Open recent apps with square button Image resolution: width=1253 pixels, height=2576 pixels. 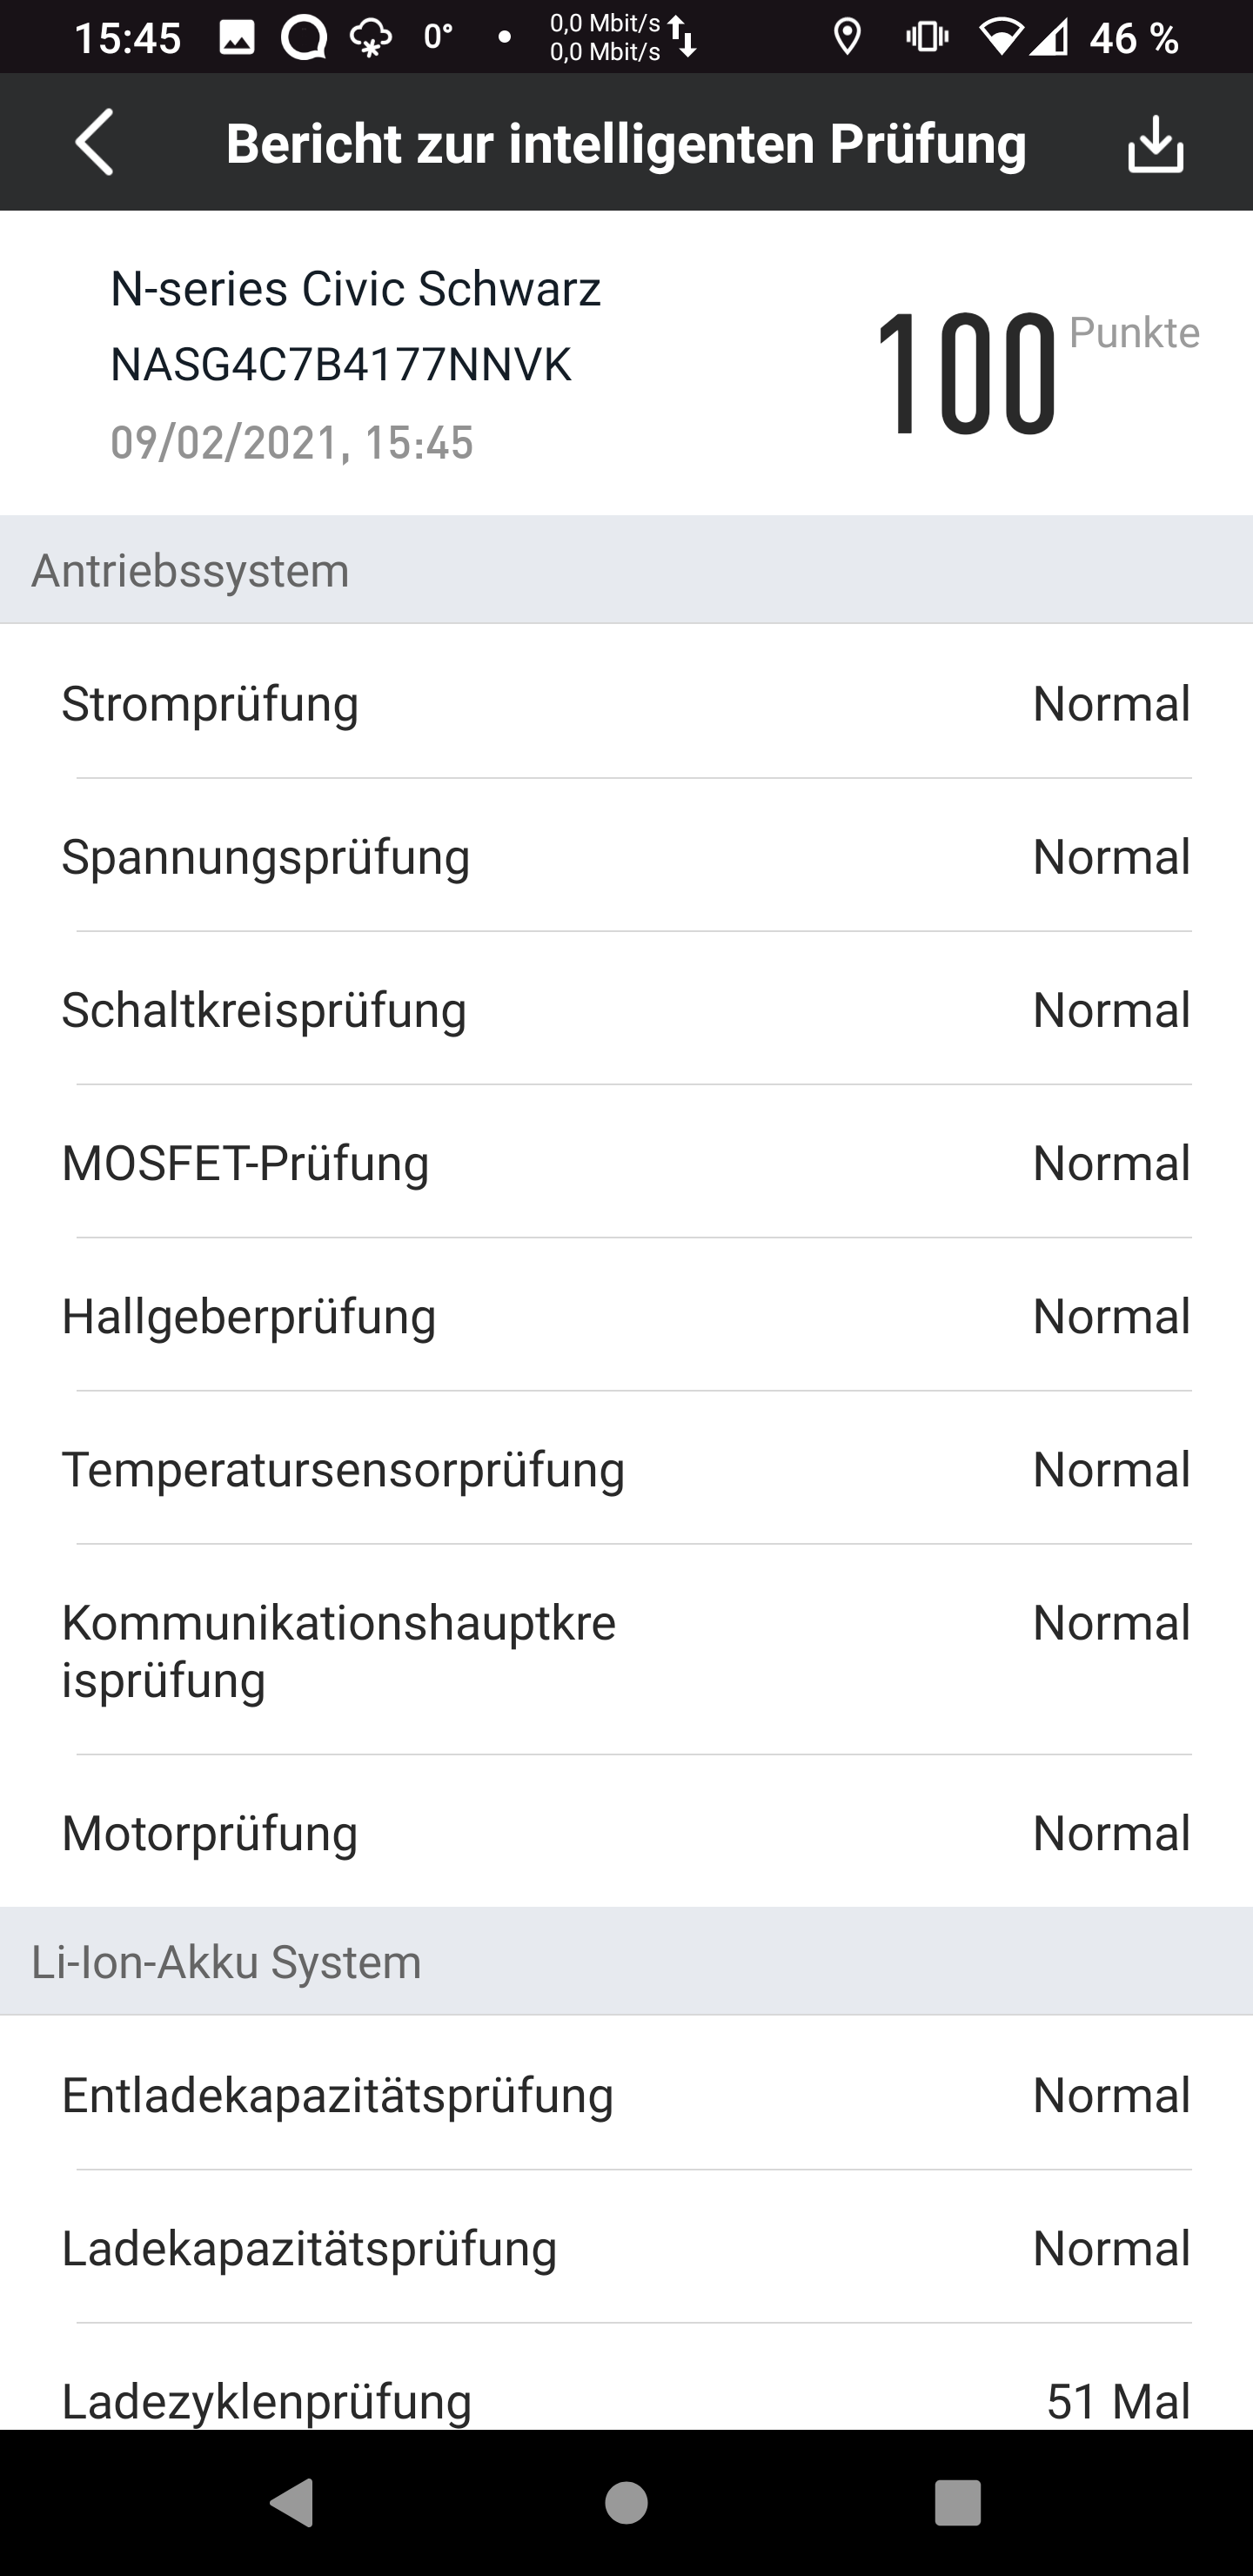click(x=957, y=2503)
